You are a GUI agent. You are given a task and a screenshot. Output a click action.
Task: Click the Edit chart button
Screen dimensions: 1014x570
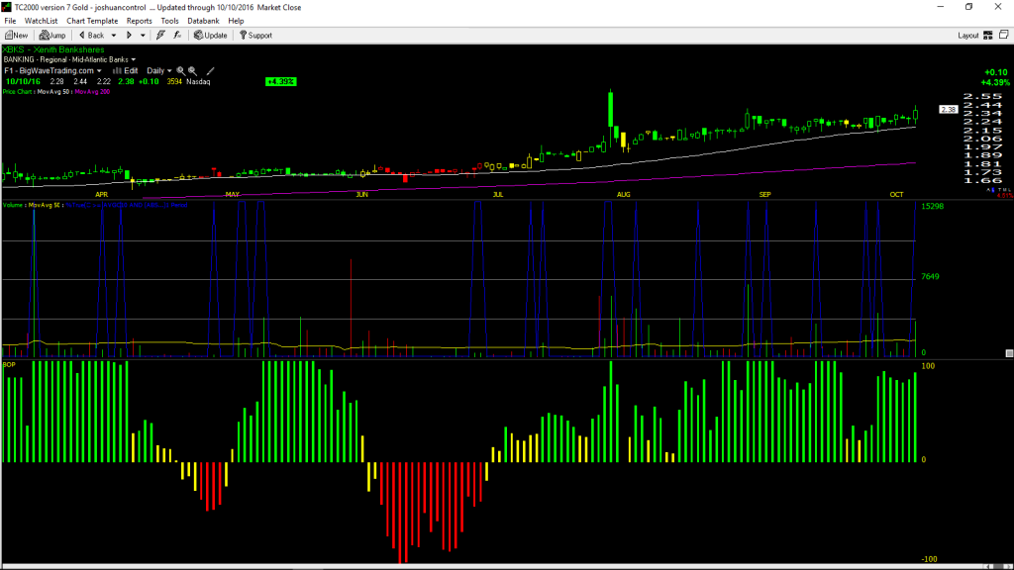(126, 71)
